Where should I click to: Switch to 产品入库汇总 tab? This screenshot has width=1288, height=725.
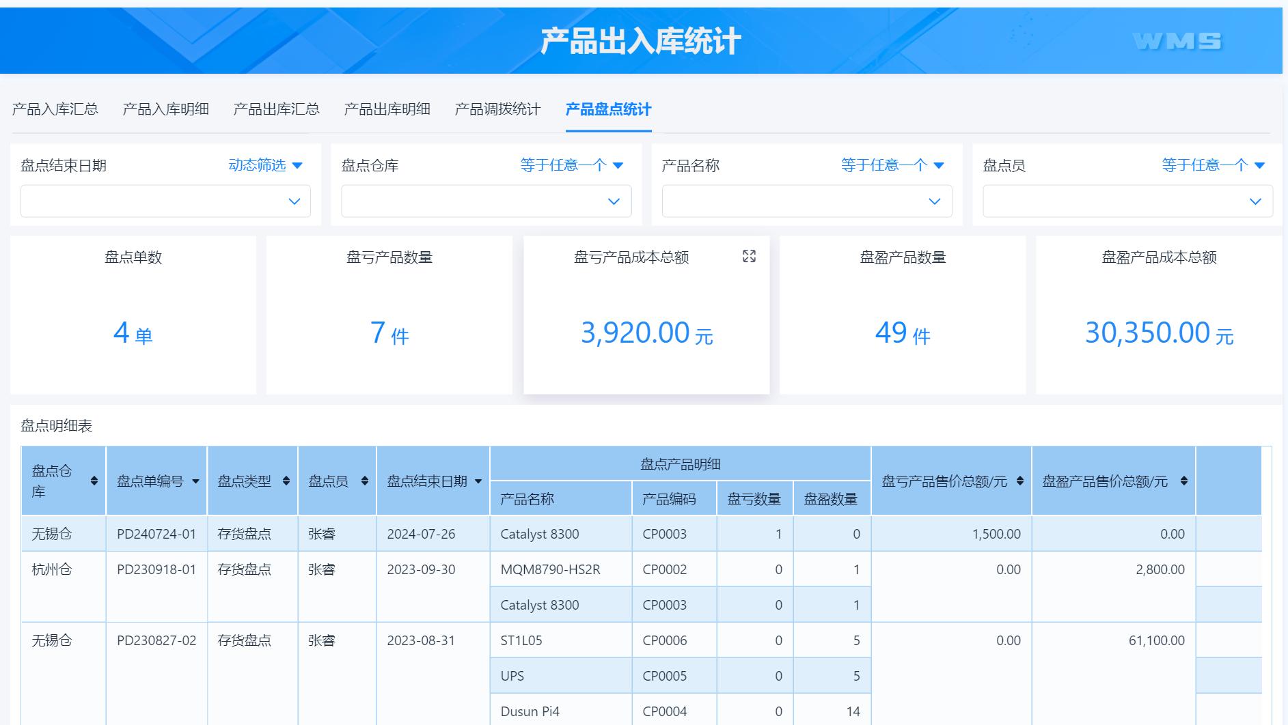click(x=55, y=109)
